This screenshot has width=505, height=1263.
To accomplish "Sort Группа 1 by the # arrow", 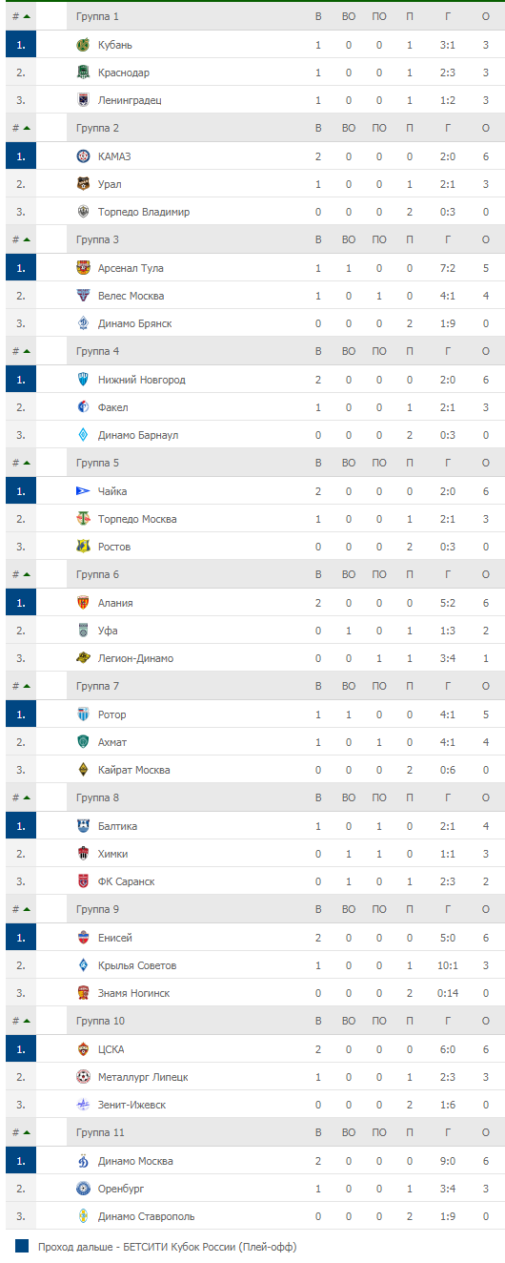I will tap(27, 17).
